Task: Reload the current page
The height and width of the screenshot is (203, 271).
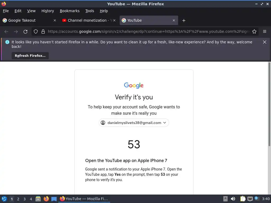Action: [25, 32]
